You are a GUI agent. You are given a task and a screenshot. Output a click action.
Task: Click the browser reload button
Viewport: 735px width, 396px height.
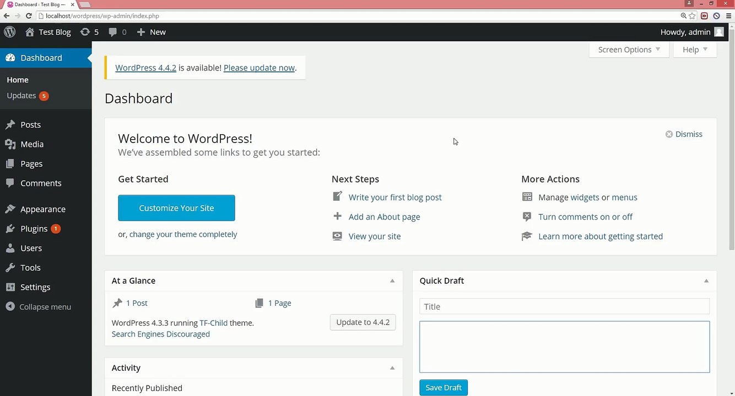(29, 16)
